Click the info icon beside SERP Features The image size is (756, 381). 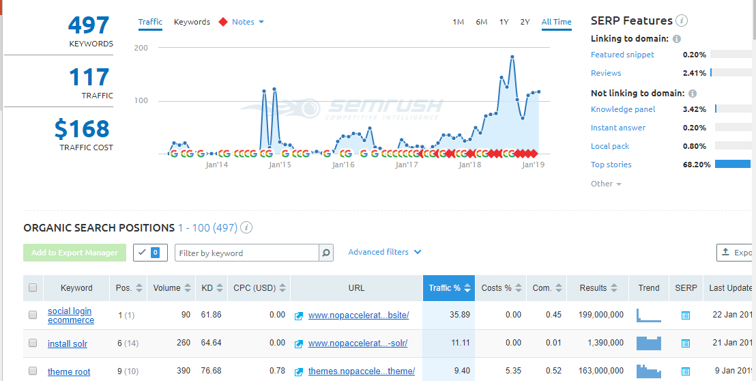pos(681,20)
